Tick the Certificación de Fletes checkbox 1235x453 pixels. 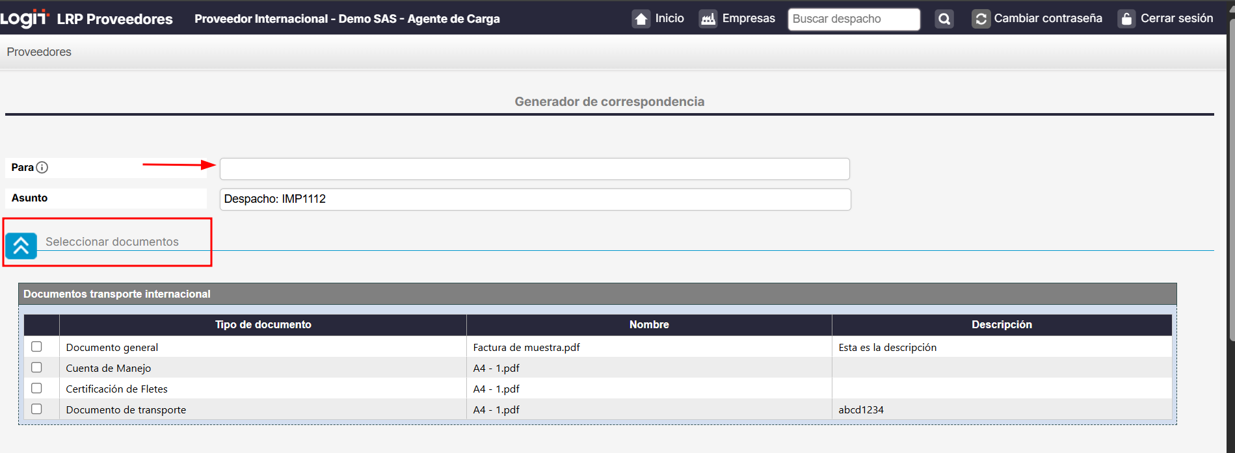click(37, 389)
